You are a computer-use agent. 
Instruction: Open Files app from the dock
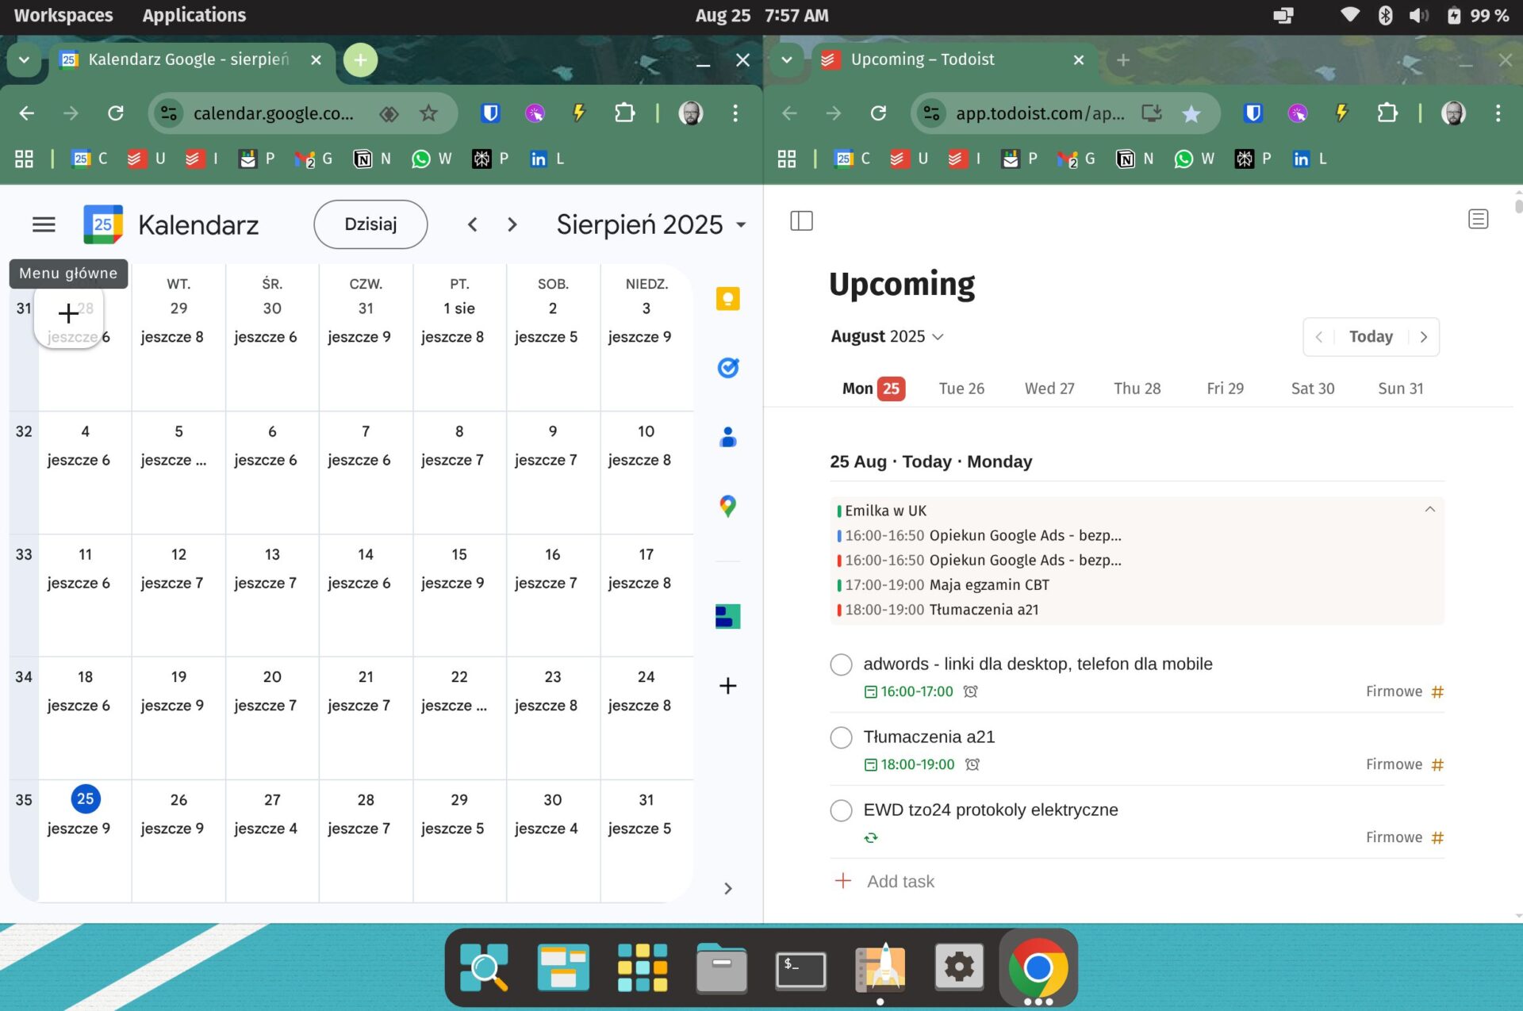click(721, 967)
